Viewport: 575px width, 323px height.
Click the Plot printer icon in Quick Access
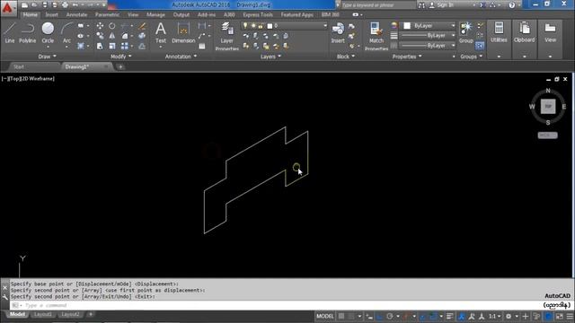(x=65, y=5)
